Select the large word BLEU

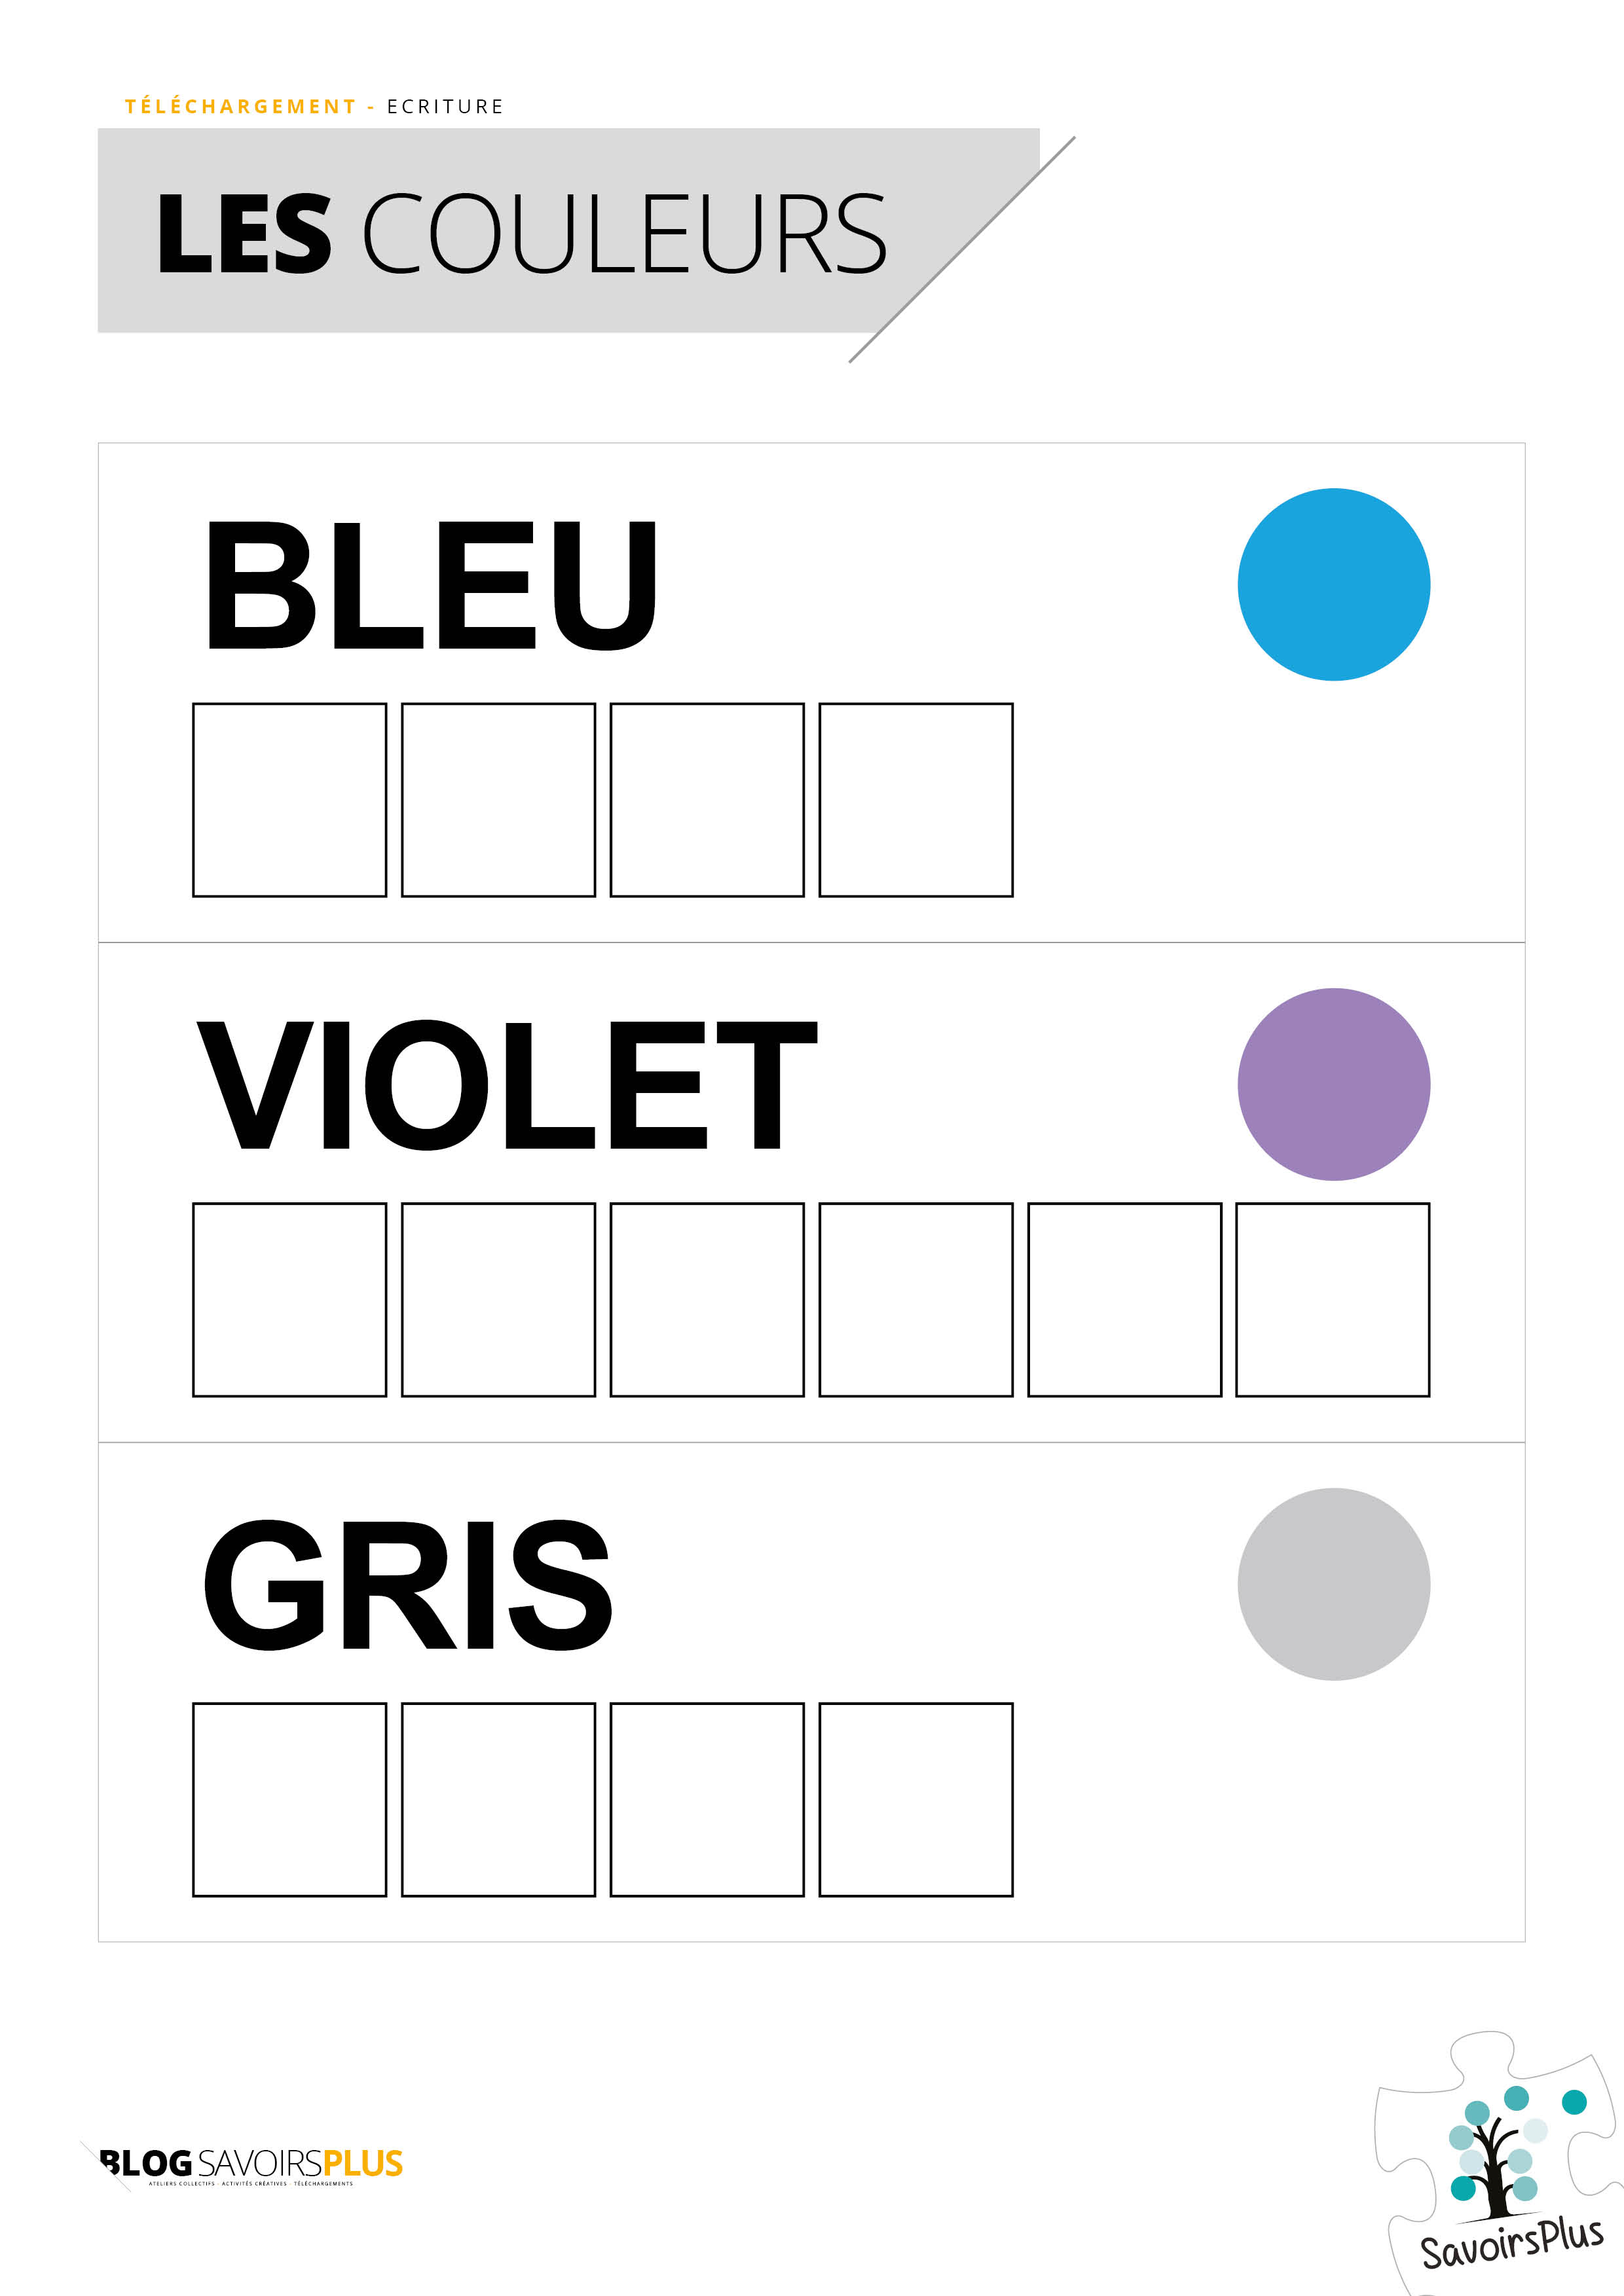click(430, 585)
